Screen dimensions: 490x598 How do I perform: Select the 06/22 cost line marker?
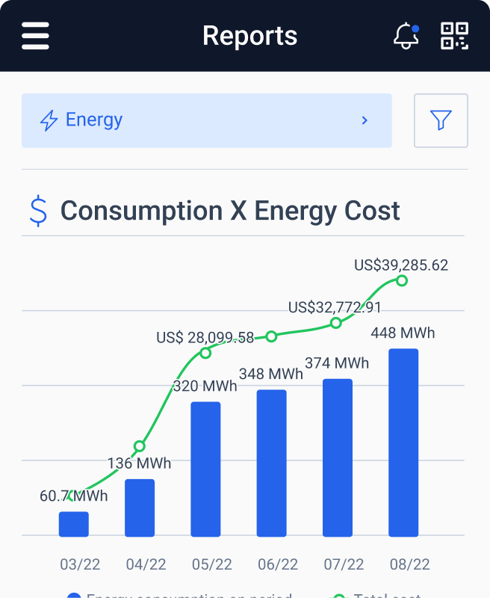click(x=271, y=336)
